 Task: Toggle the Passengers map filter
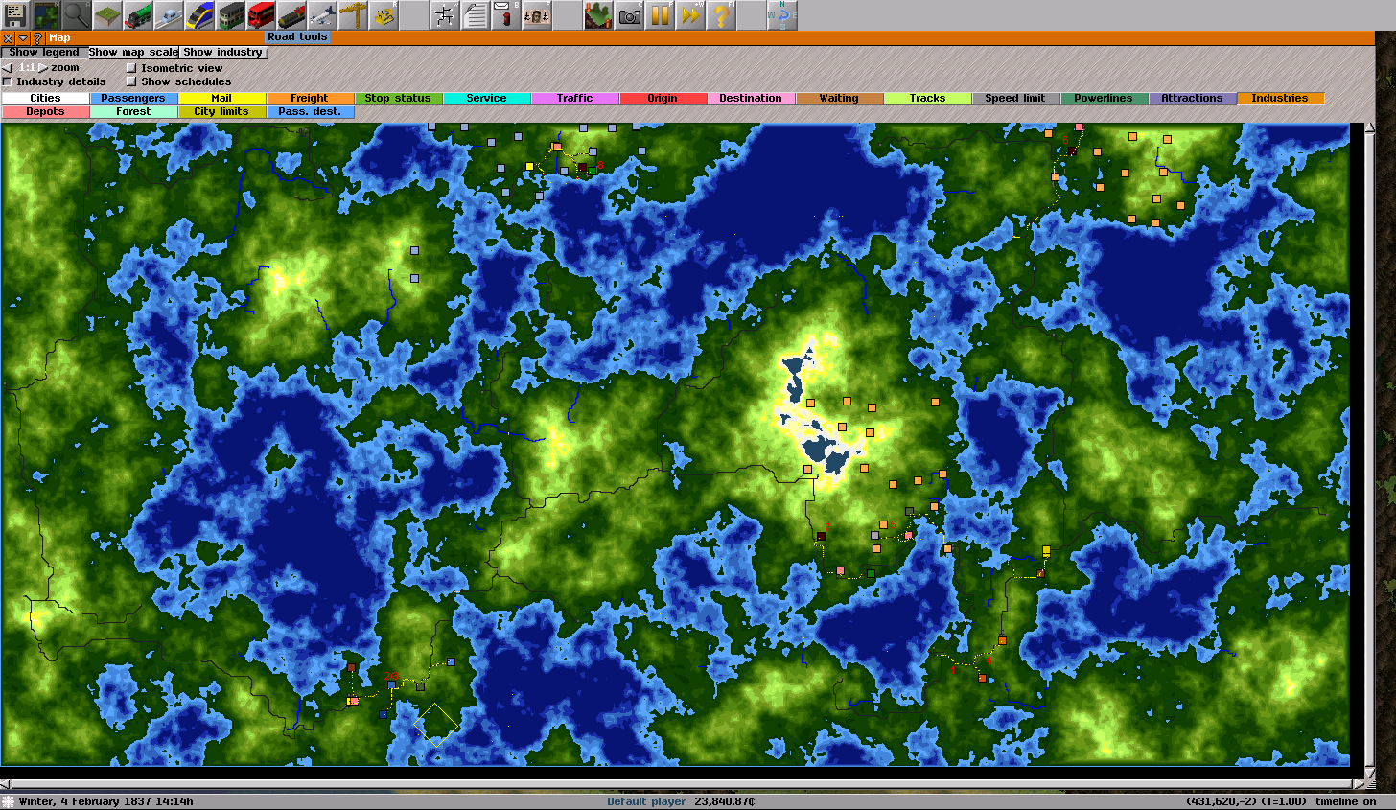coord(133,98)
